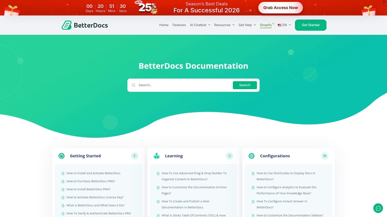Expand the EN language selector
387x217 pixels.
(285, 25)
